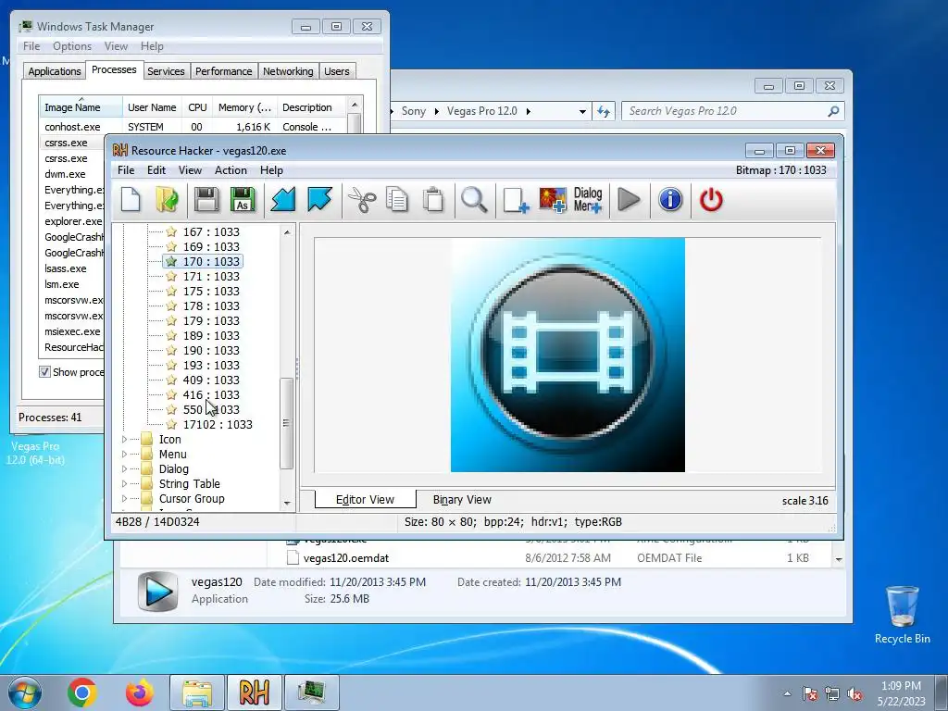Image resolution: width=948 pixels, height=711 pixels.
Task: Select tree item 17102 : 1033
Action: 218,424
